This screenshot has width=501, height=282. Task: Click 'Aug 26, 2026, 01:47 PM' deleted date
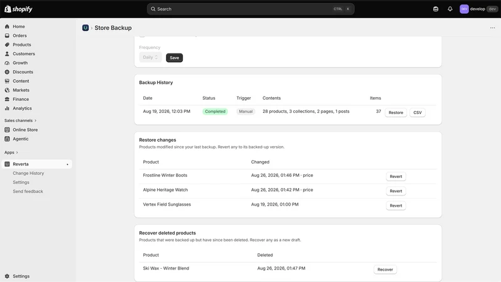point(281,268)
